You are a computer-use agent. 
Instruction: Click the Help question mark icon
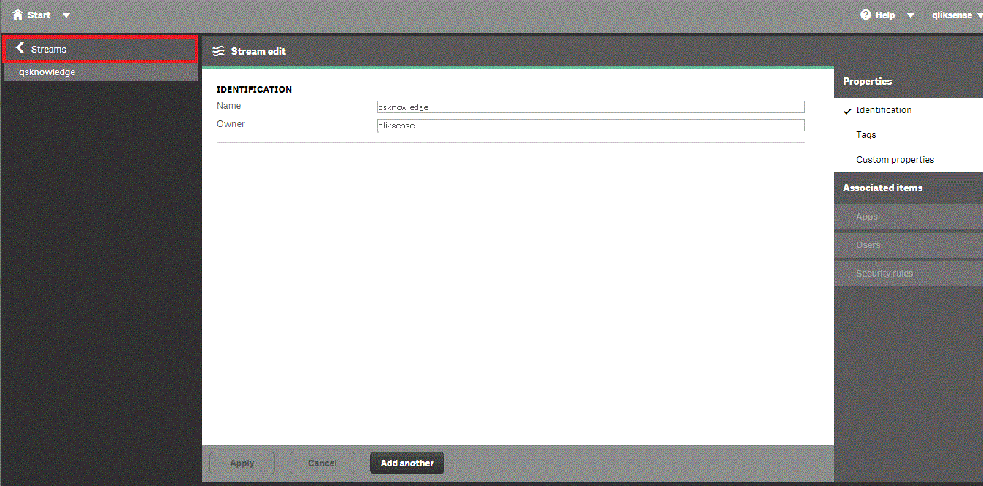866,15
